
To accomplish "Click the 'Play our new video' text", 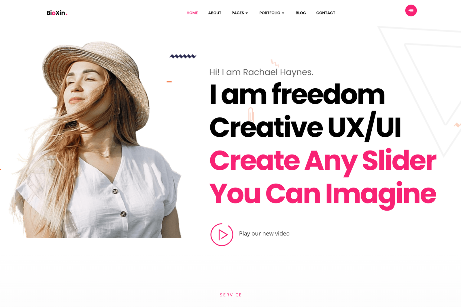I will click(264, 234).
